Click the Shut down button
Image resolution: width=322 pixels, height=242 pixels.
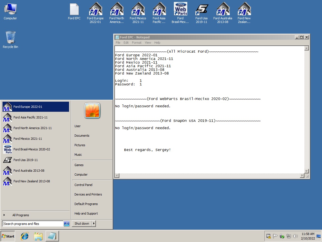pos(81,224)
